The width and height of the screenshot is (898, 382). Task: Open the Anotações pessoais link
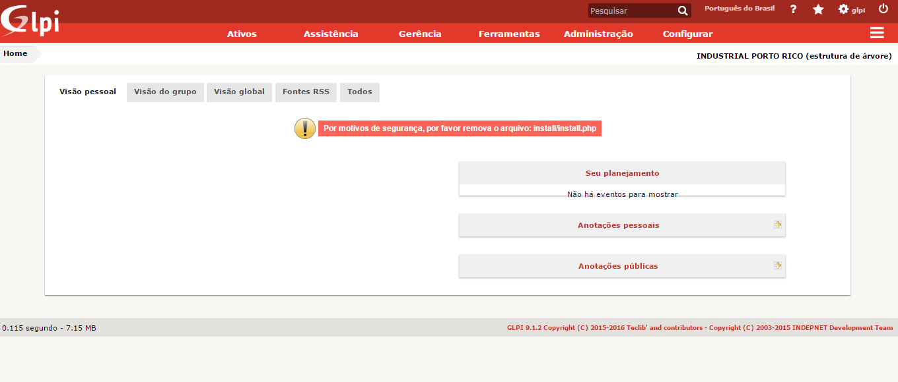tap(619, 225)
